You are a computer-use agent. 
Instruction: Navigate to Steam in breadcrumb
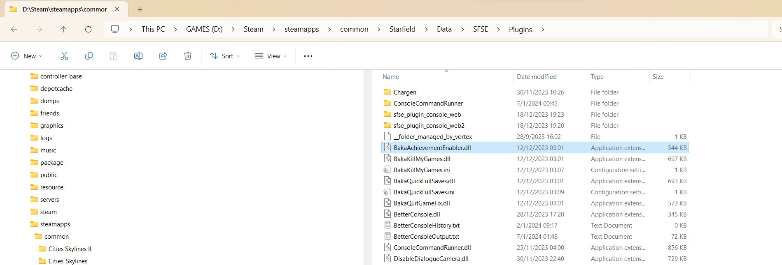253,29
